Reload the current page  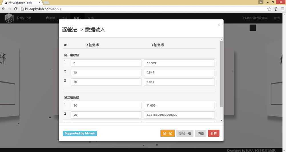16,9
